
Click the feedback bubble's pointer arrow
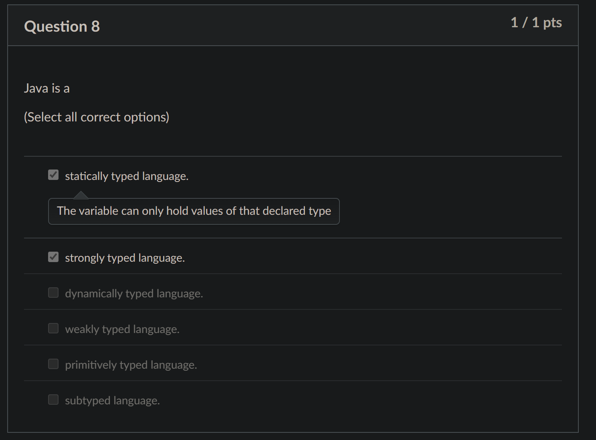[81, 195]
